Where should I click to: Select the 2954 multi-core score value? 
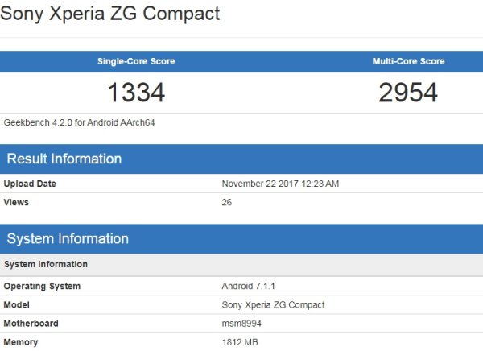[408, 93]
